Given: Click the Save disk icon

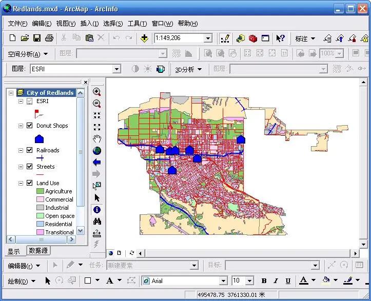Looking at the screenshot, I should pos(37,38).
